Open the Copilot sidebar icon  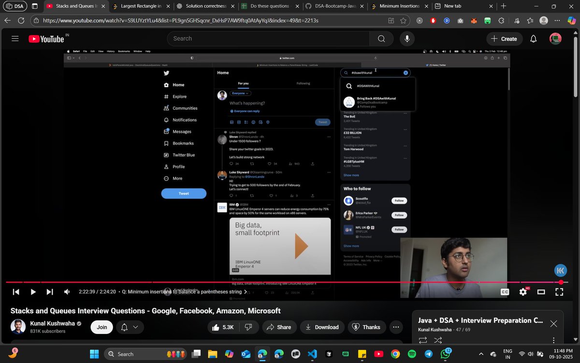click(x=572, y=21)
